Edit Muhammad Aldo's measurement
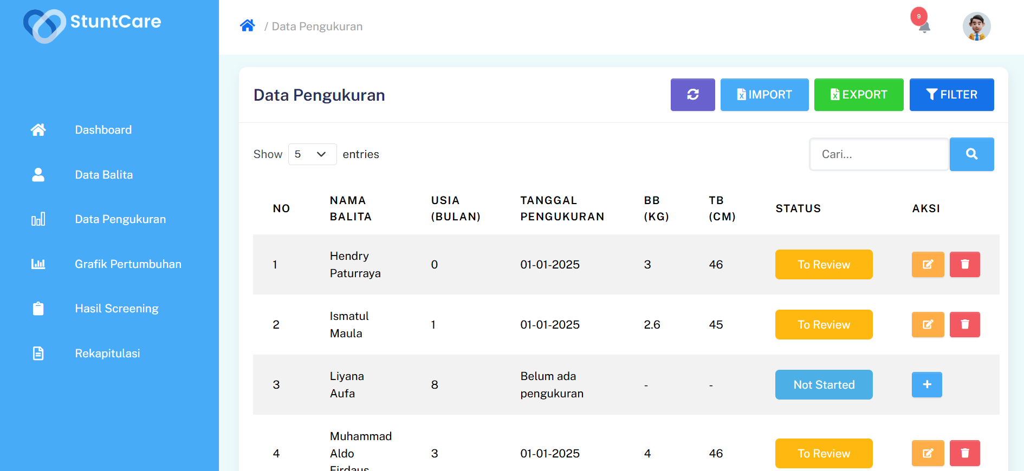Image resolution: width=1024 pixels, height=471 pixels. [x=928, y=454]
